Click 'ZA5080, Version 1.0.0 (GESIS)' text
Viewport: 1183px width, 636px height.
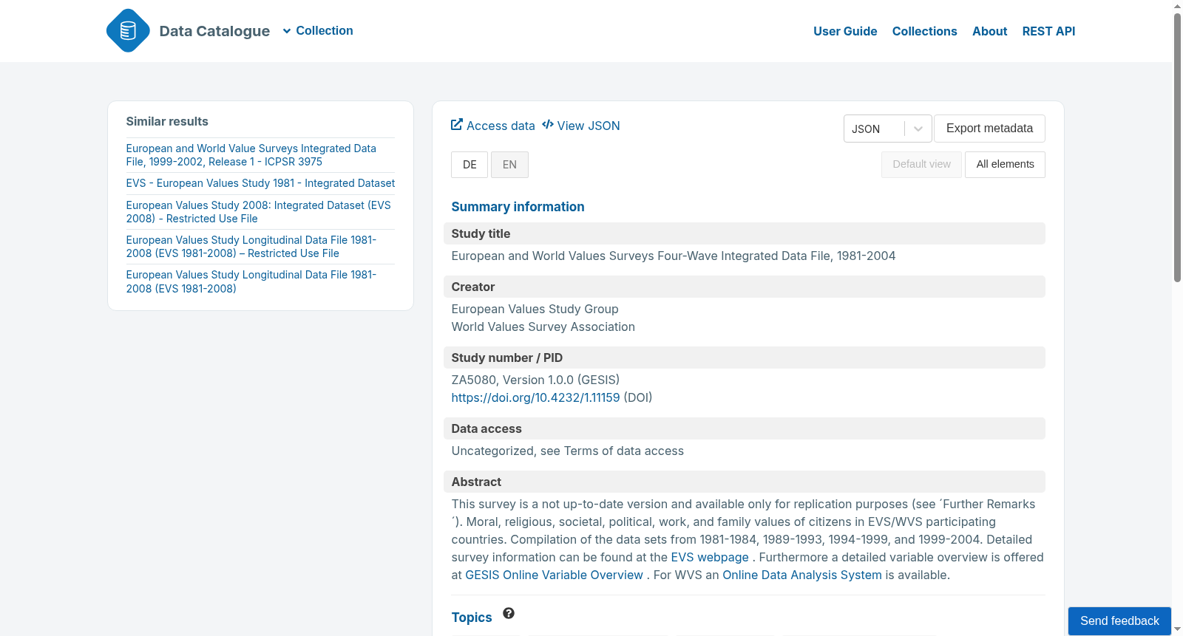pos(535,380)
